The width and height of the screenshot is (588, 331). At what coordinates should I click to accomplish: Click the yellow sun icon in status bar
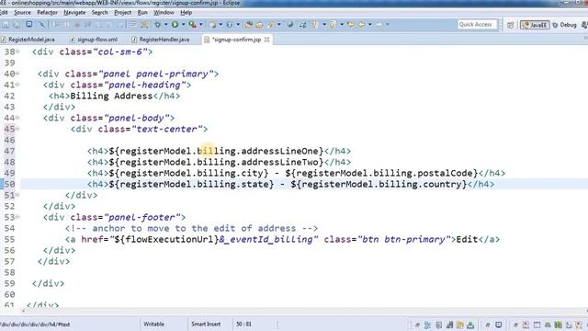[459, 325]
